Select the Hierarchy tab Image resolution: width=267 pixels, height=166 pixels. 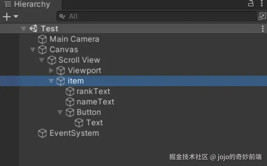point(29,4)
